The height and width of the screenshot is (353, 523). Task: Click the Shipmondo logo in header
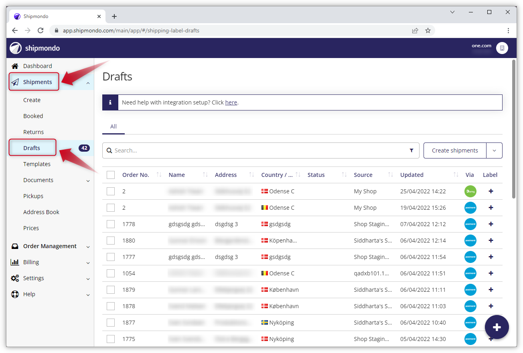coord(34,48)
